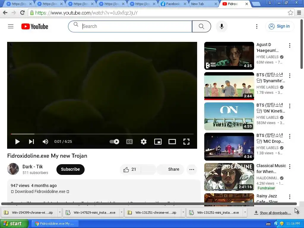Bookmark this page with star icon
The height and width of the screenshot is (228, 304).
(290, 13)
